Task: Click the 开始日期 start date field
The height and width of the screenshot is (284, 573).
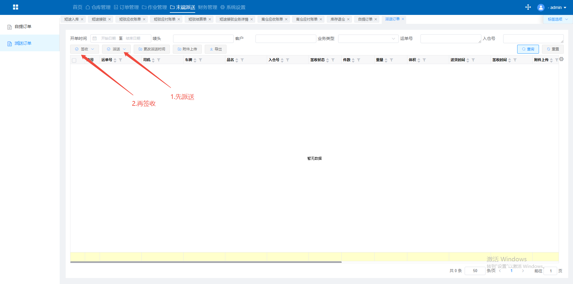Action: (x=108, y=38)
